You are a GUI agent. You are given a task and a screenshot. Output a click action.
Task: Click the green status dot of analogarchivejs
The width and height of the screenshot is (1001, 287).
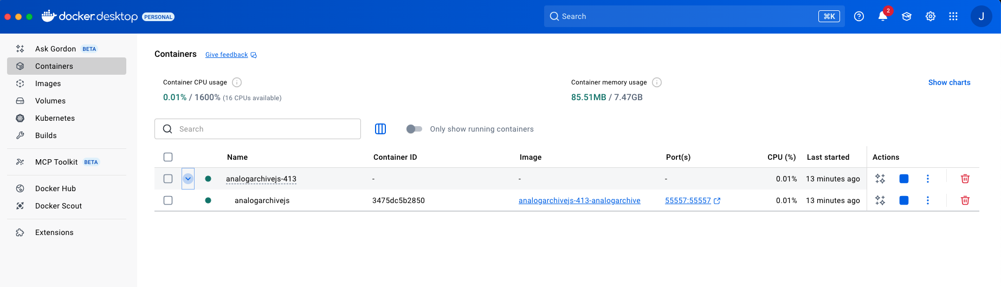[208, 200]
